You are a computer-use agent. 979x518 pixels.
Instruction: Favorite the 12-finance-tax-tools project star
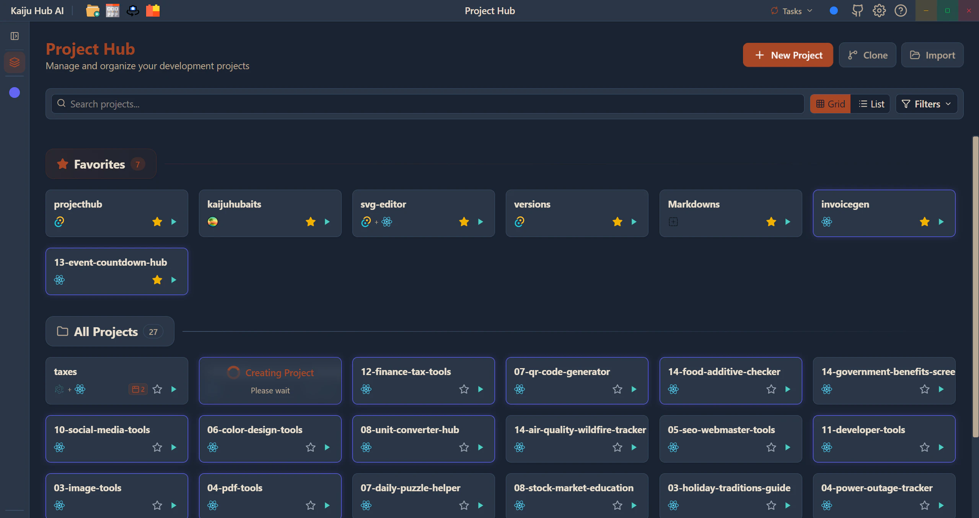464,389
